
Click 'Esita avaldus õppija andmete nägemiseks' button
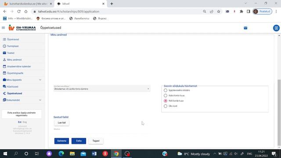pos(22,114)
